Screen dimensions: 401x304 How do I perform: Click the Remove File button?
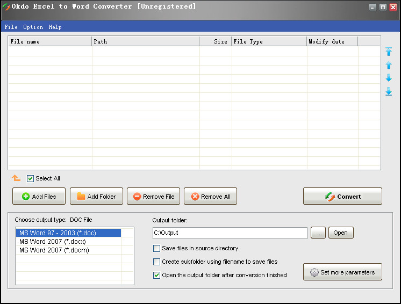153,196
